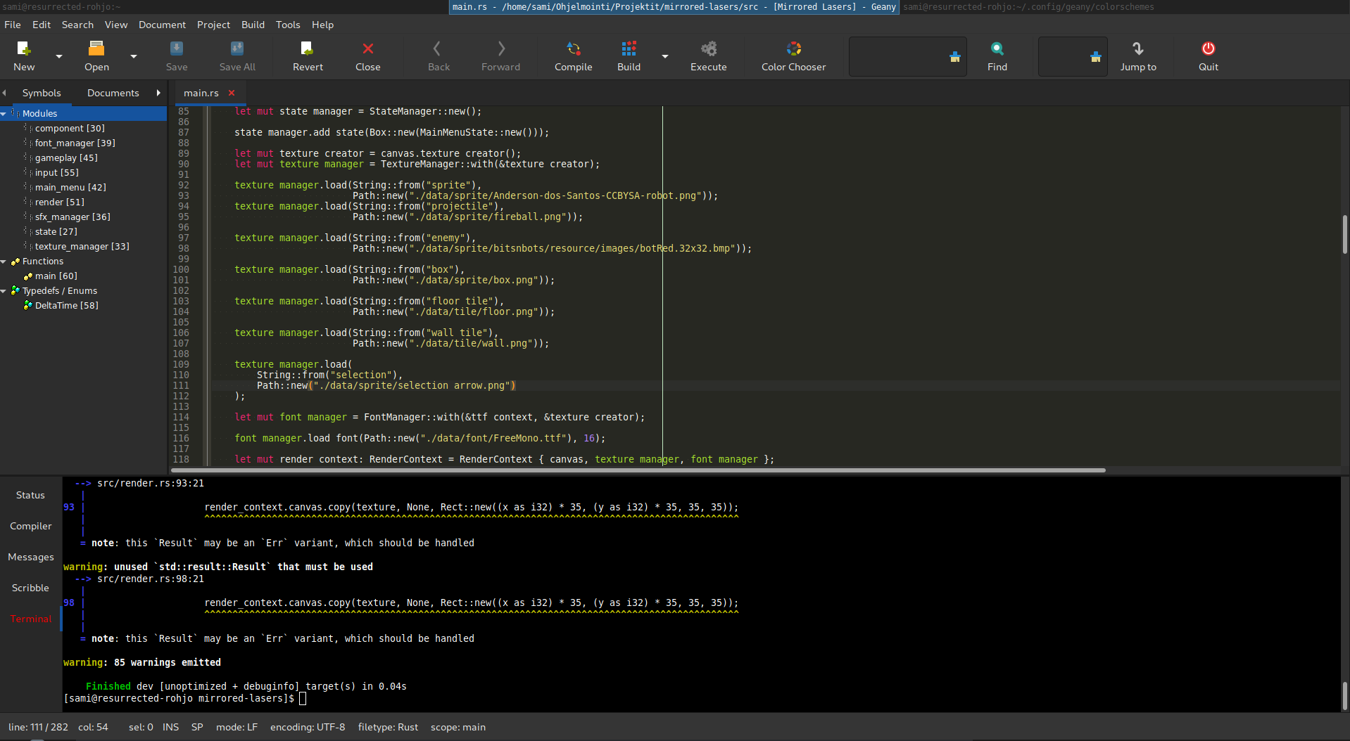Collapse the Functions tree group

pos(4,262)
